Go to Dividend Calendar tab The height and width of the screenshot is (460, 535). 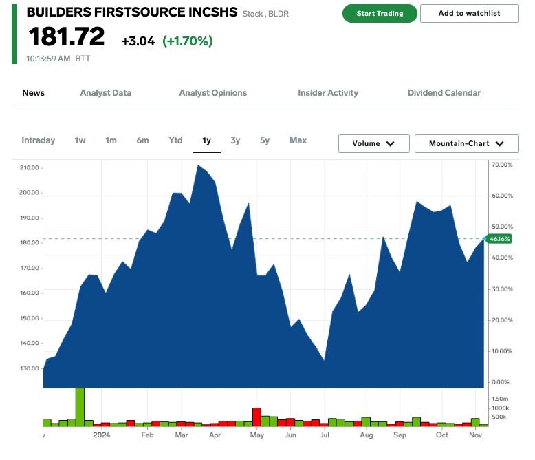[x=444, y=93]
